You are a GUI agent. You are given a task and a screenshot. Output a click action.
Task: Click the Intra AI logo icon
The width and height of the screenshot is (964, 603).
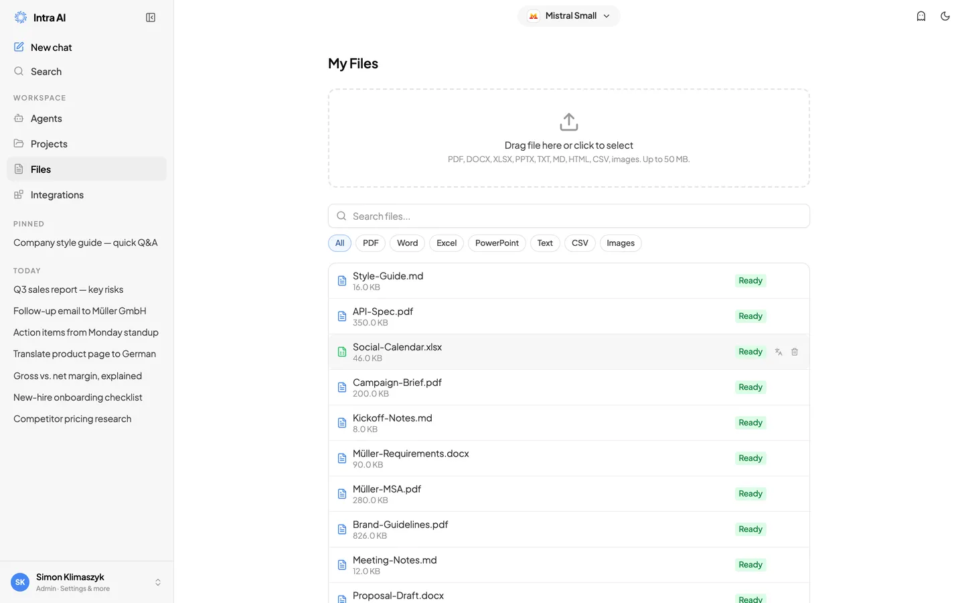(21, 17)
